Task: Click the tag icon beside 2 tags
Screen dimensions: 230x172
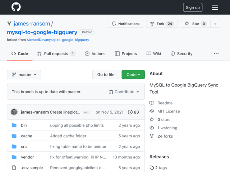Action: [152, 168]
